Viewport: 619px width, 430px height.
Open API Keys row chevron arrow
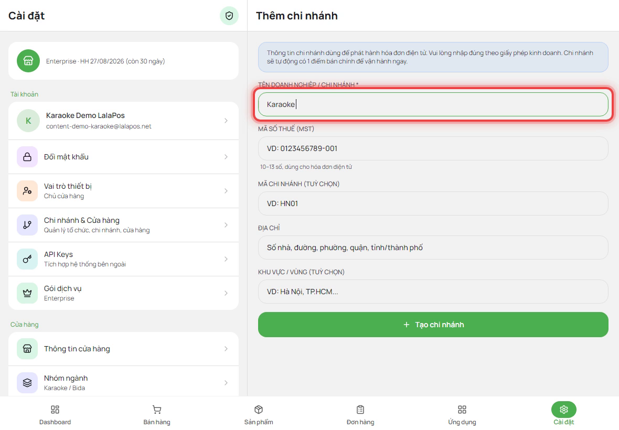(226, 259)
